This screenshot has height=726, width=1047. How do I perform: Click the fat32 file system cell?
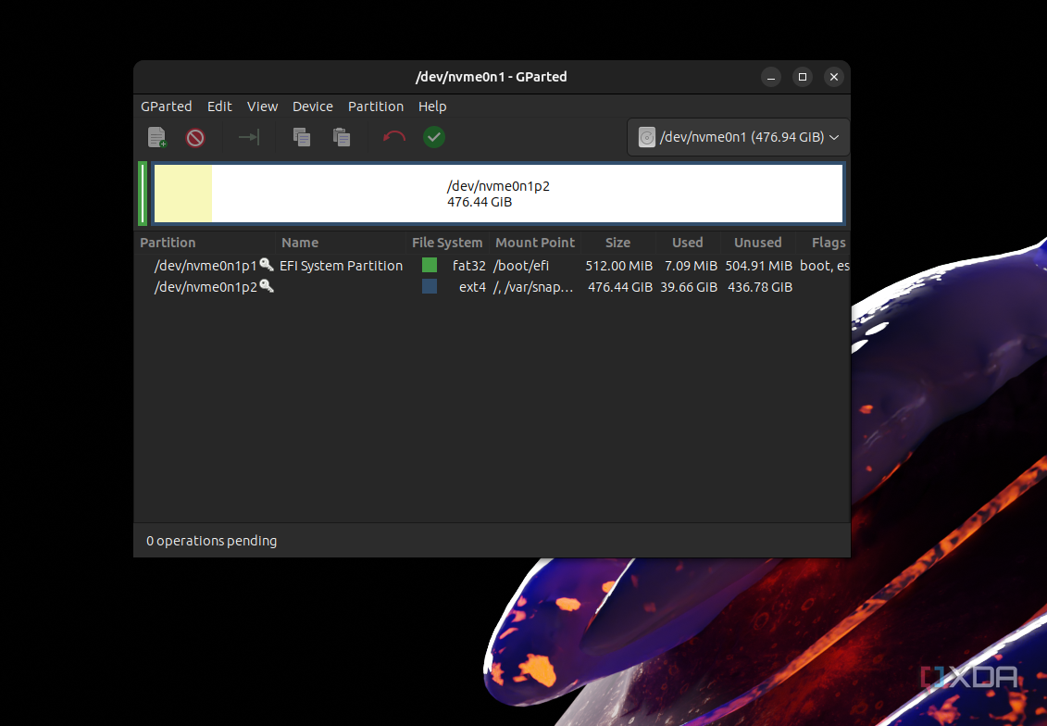468,265
